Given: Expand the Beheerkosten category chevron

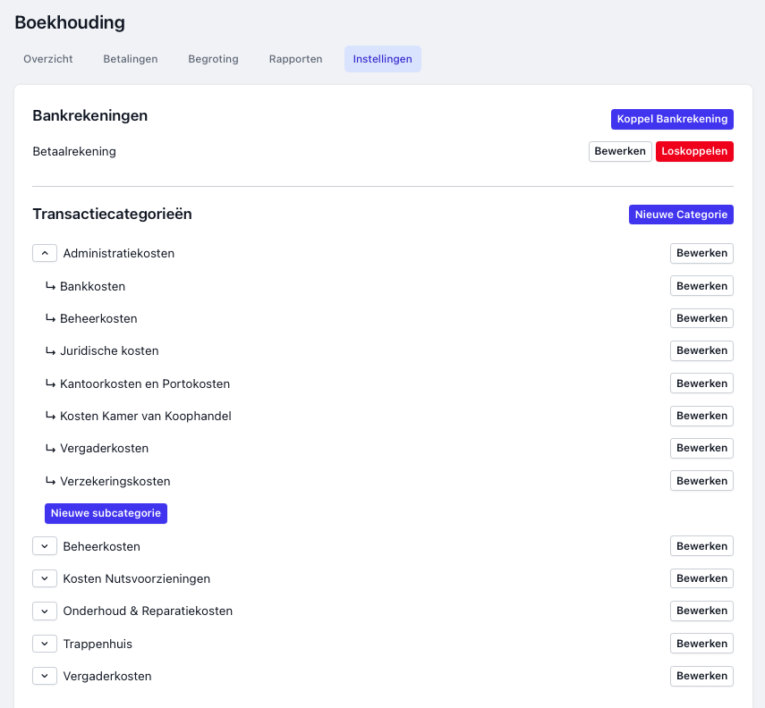Looking at the screenshot, I should click(x=45, y=546).
